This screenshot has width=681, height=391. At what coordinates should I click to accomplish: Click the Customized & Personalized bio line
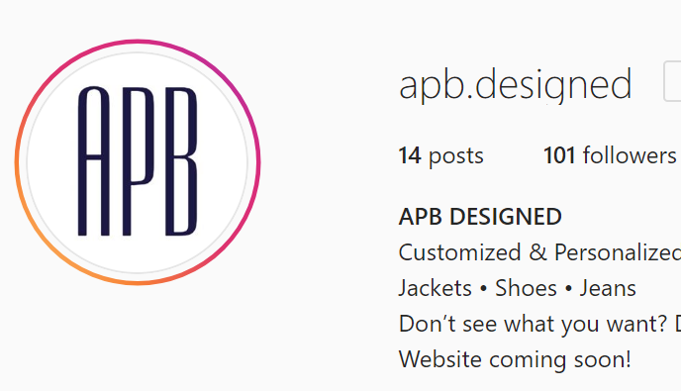click(x=539, y=252)
